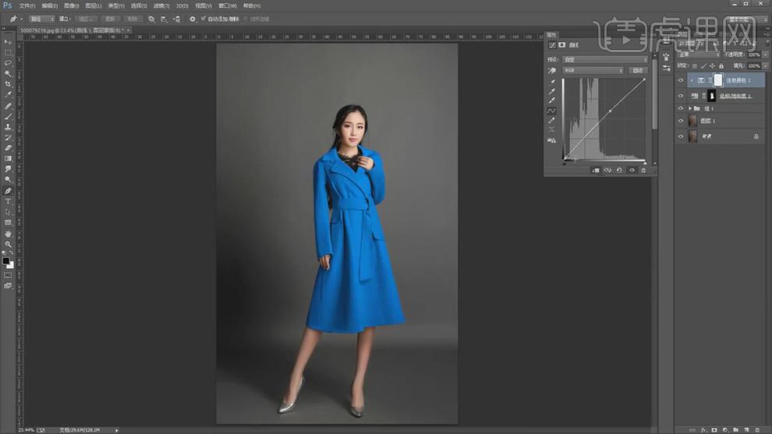The height and width of the screenshot is (434, 772).
Task: Open the curves preset dropdown
Action: (605, 59)
